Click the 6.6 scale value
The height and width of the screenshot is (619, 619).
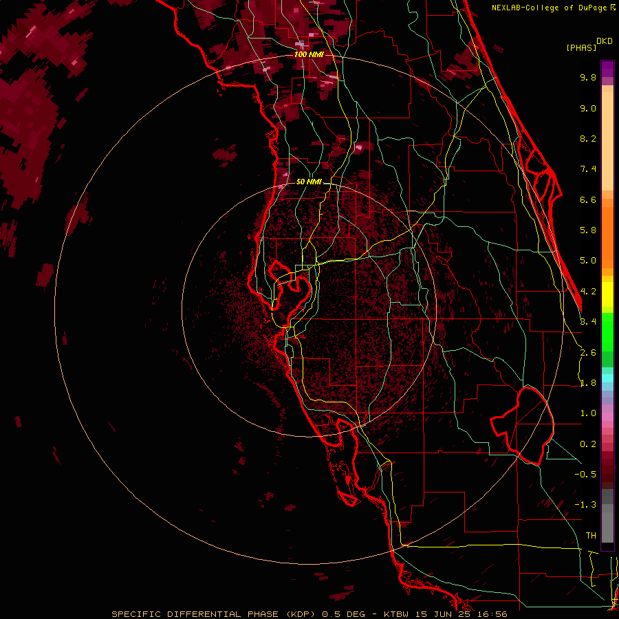coord(588,199)
